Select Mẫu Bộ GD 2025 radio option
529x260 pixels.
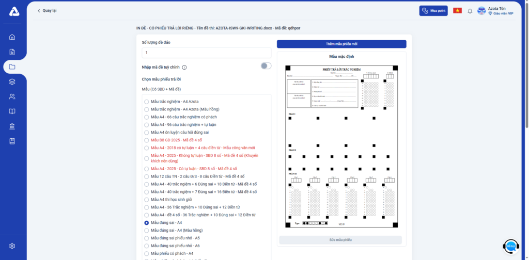click(x=147, y=140)
